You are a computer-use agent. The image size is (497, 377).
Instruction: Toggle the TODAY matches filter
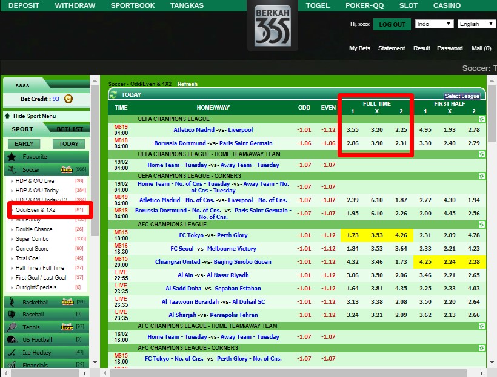68,144
